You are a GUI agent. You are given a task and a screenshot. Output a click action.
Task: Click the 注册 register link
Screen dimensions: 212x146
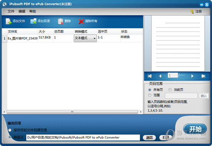(199, 12)
